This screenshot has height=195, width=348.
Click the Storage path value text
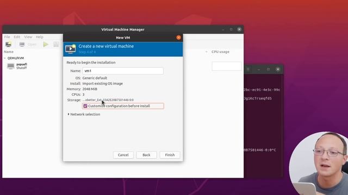pyautogui.click(x=108, y=100)
